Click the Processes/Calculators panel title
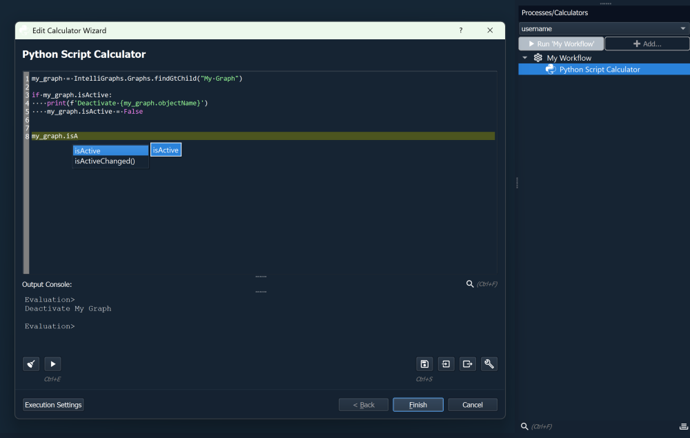Image resolution: width=690 pixels, height=438 pixels. pyautogui.click(x=555, y=12)
